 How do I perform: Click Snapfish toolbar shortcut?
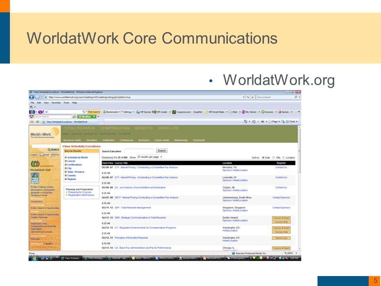(x=198, y=112)
